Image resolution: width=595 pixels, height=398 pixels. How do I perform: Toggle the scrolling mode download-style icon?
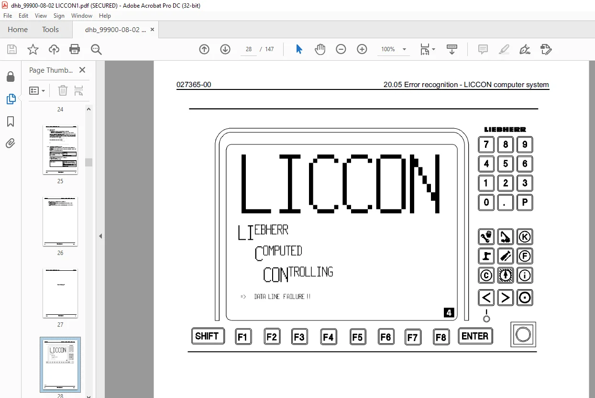[452, 49]
